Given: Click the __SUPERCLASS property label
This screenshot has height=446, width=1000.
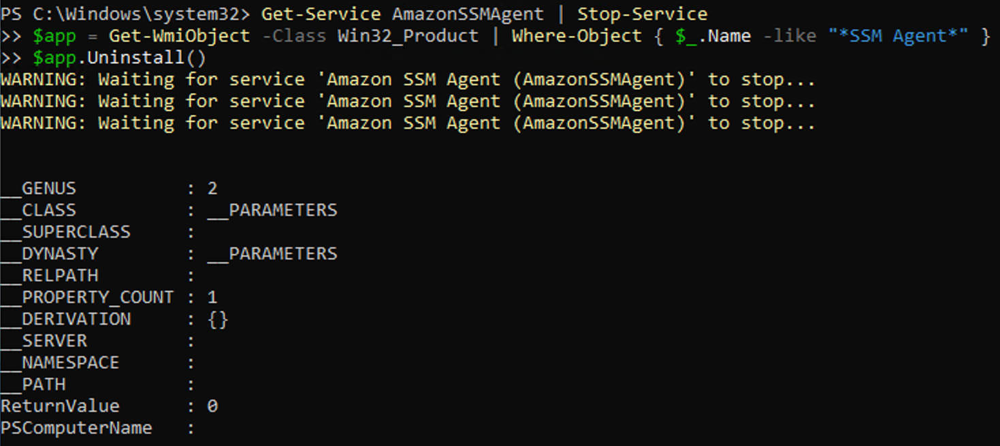Looking at the screenshot, I should [65, 232].
